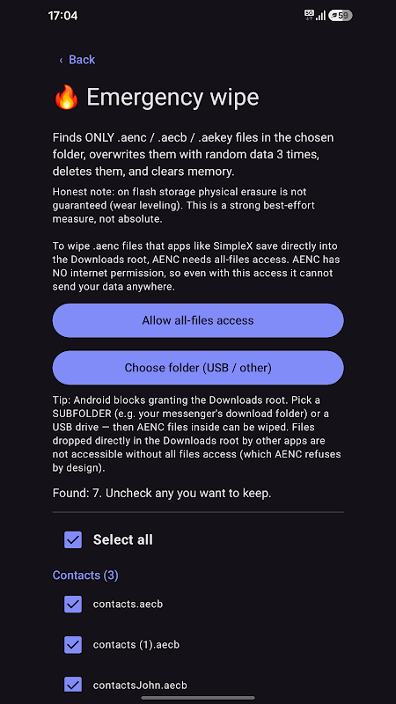The height and width of the screenshot is (704, 396).
Task: Tap the Select all label text
Action: point(123,539)
